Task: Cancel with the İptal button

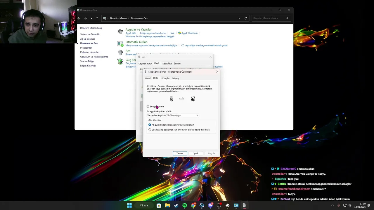Action: pyautogui.click(x=195, y=153)
